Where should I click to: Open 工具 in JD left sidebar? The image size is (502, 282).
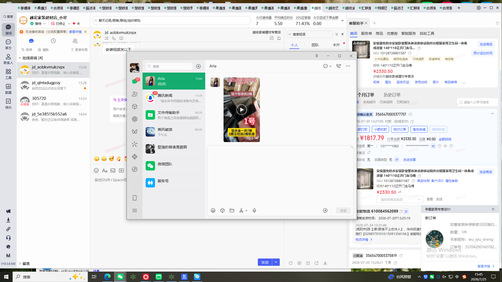point(8,74)
